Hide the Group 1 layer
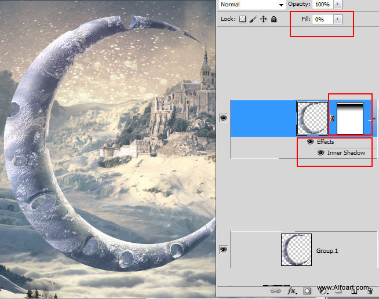379x299 pixels. coord(223,249)
